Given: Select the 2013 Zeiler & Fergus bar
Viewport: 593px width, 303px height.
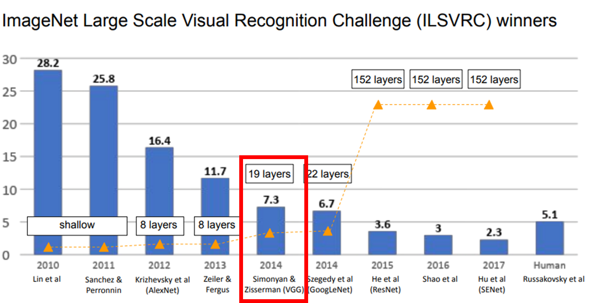Looking at the screenshot, I should (x=215, y=216).
